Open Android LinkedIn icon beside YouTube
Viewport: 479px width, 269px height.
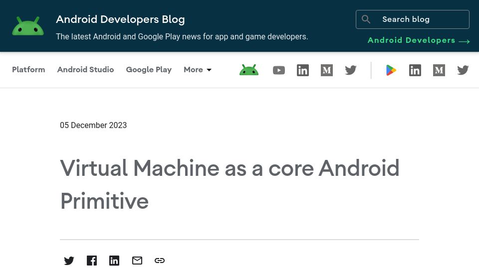point(303,70)
